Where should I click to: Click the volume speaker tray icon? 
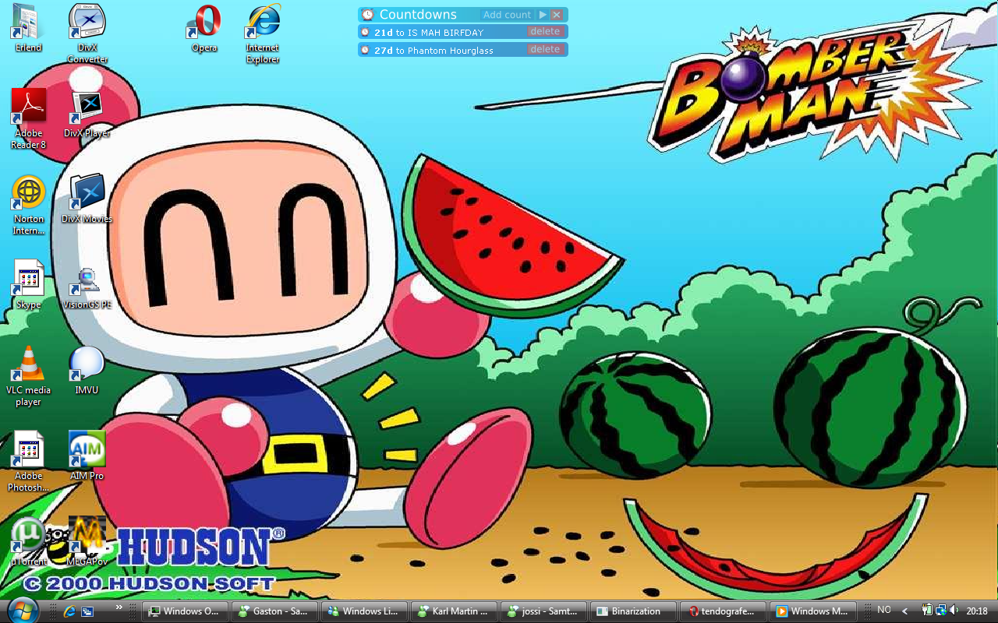[954, 611]
